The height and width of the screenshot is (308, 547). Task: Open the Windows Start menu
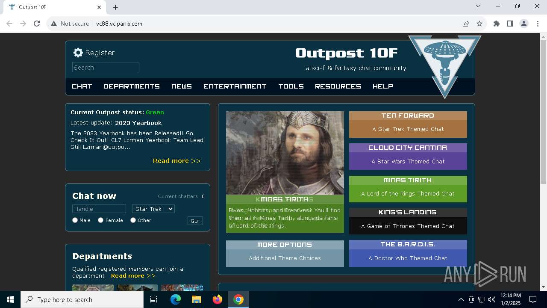10,299
